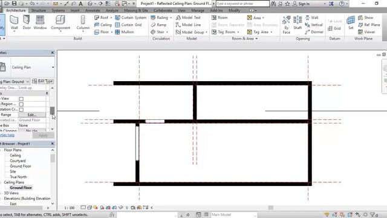Screen dimensions: 387x218
Task: Open the Roof tool dropdown arrow
Action: coord(111,18)
